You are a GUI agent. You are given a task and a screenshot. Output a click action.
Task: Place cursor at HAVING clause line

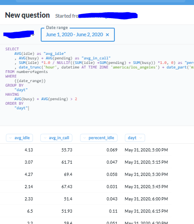pos(12,94)
